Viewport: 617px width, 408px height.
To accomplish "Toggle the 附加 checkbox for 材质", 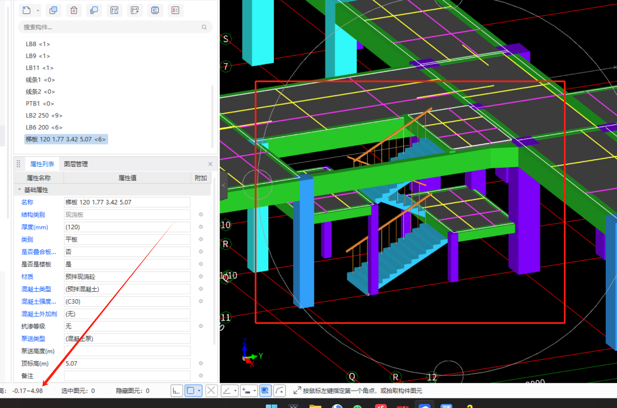I will [201, 276].
